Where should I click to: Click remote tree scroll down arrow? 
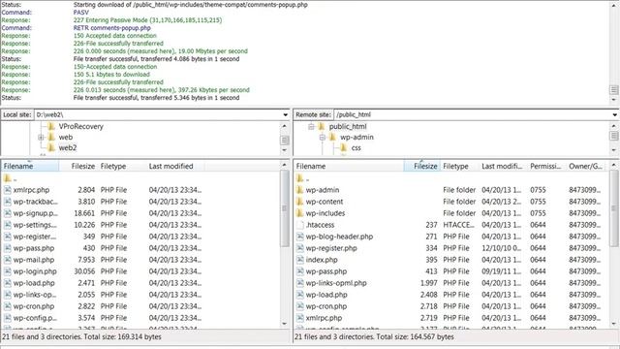613,150
